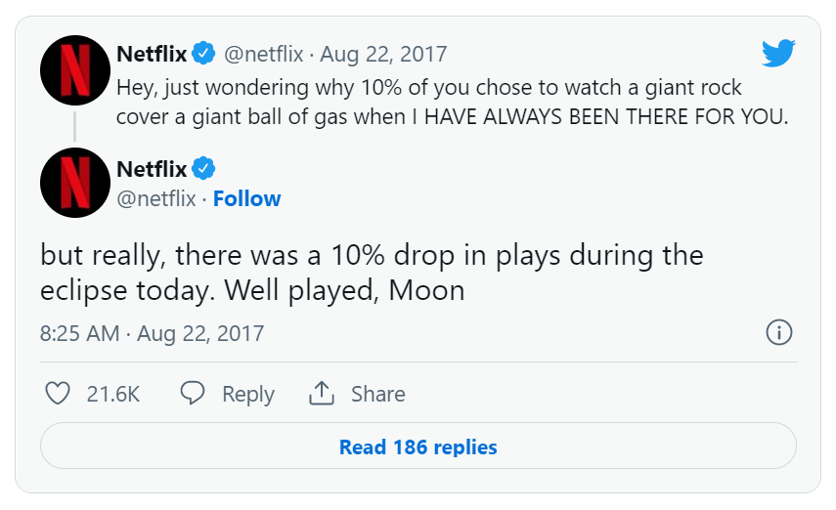This screenshot has height=510, width=836.
Task: Open the Read 186 replies button
Action: (418, 447)
